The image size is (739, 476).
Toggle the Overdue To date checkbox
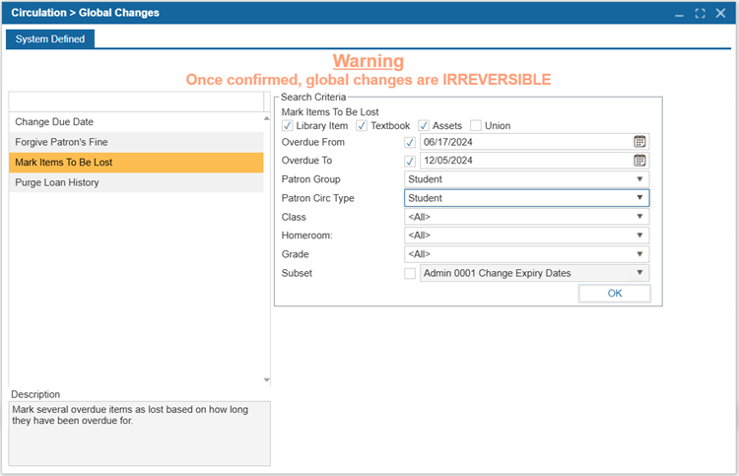(410, 161)
